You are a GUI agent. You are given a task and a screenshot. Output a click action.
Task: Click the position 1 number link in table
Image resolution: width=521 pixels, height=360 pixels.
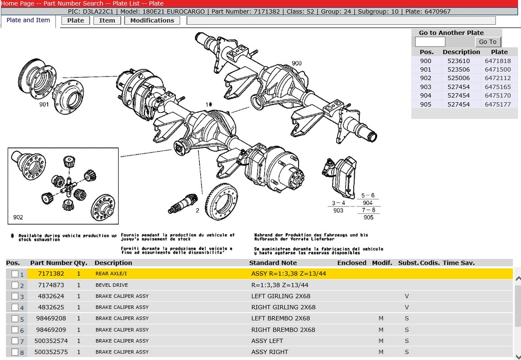tap(22, 275)
